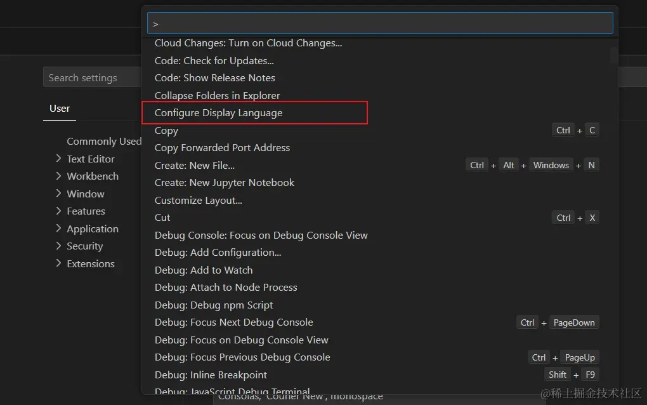Viewport: 647px width, 405px height.
Task: Open the Security settings category
Action: [84, 246]
